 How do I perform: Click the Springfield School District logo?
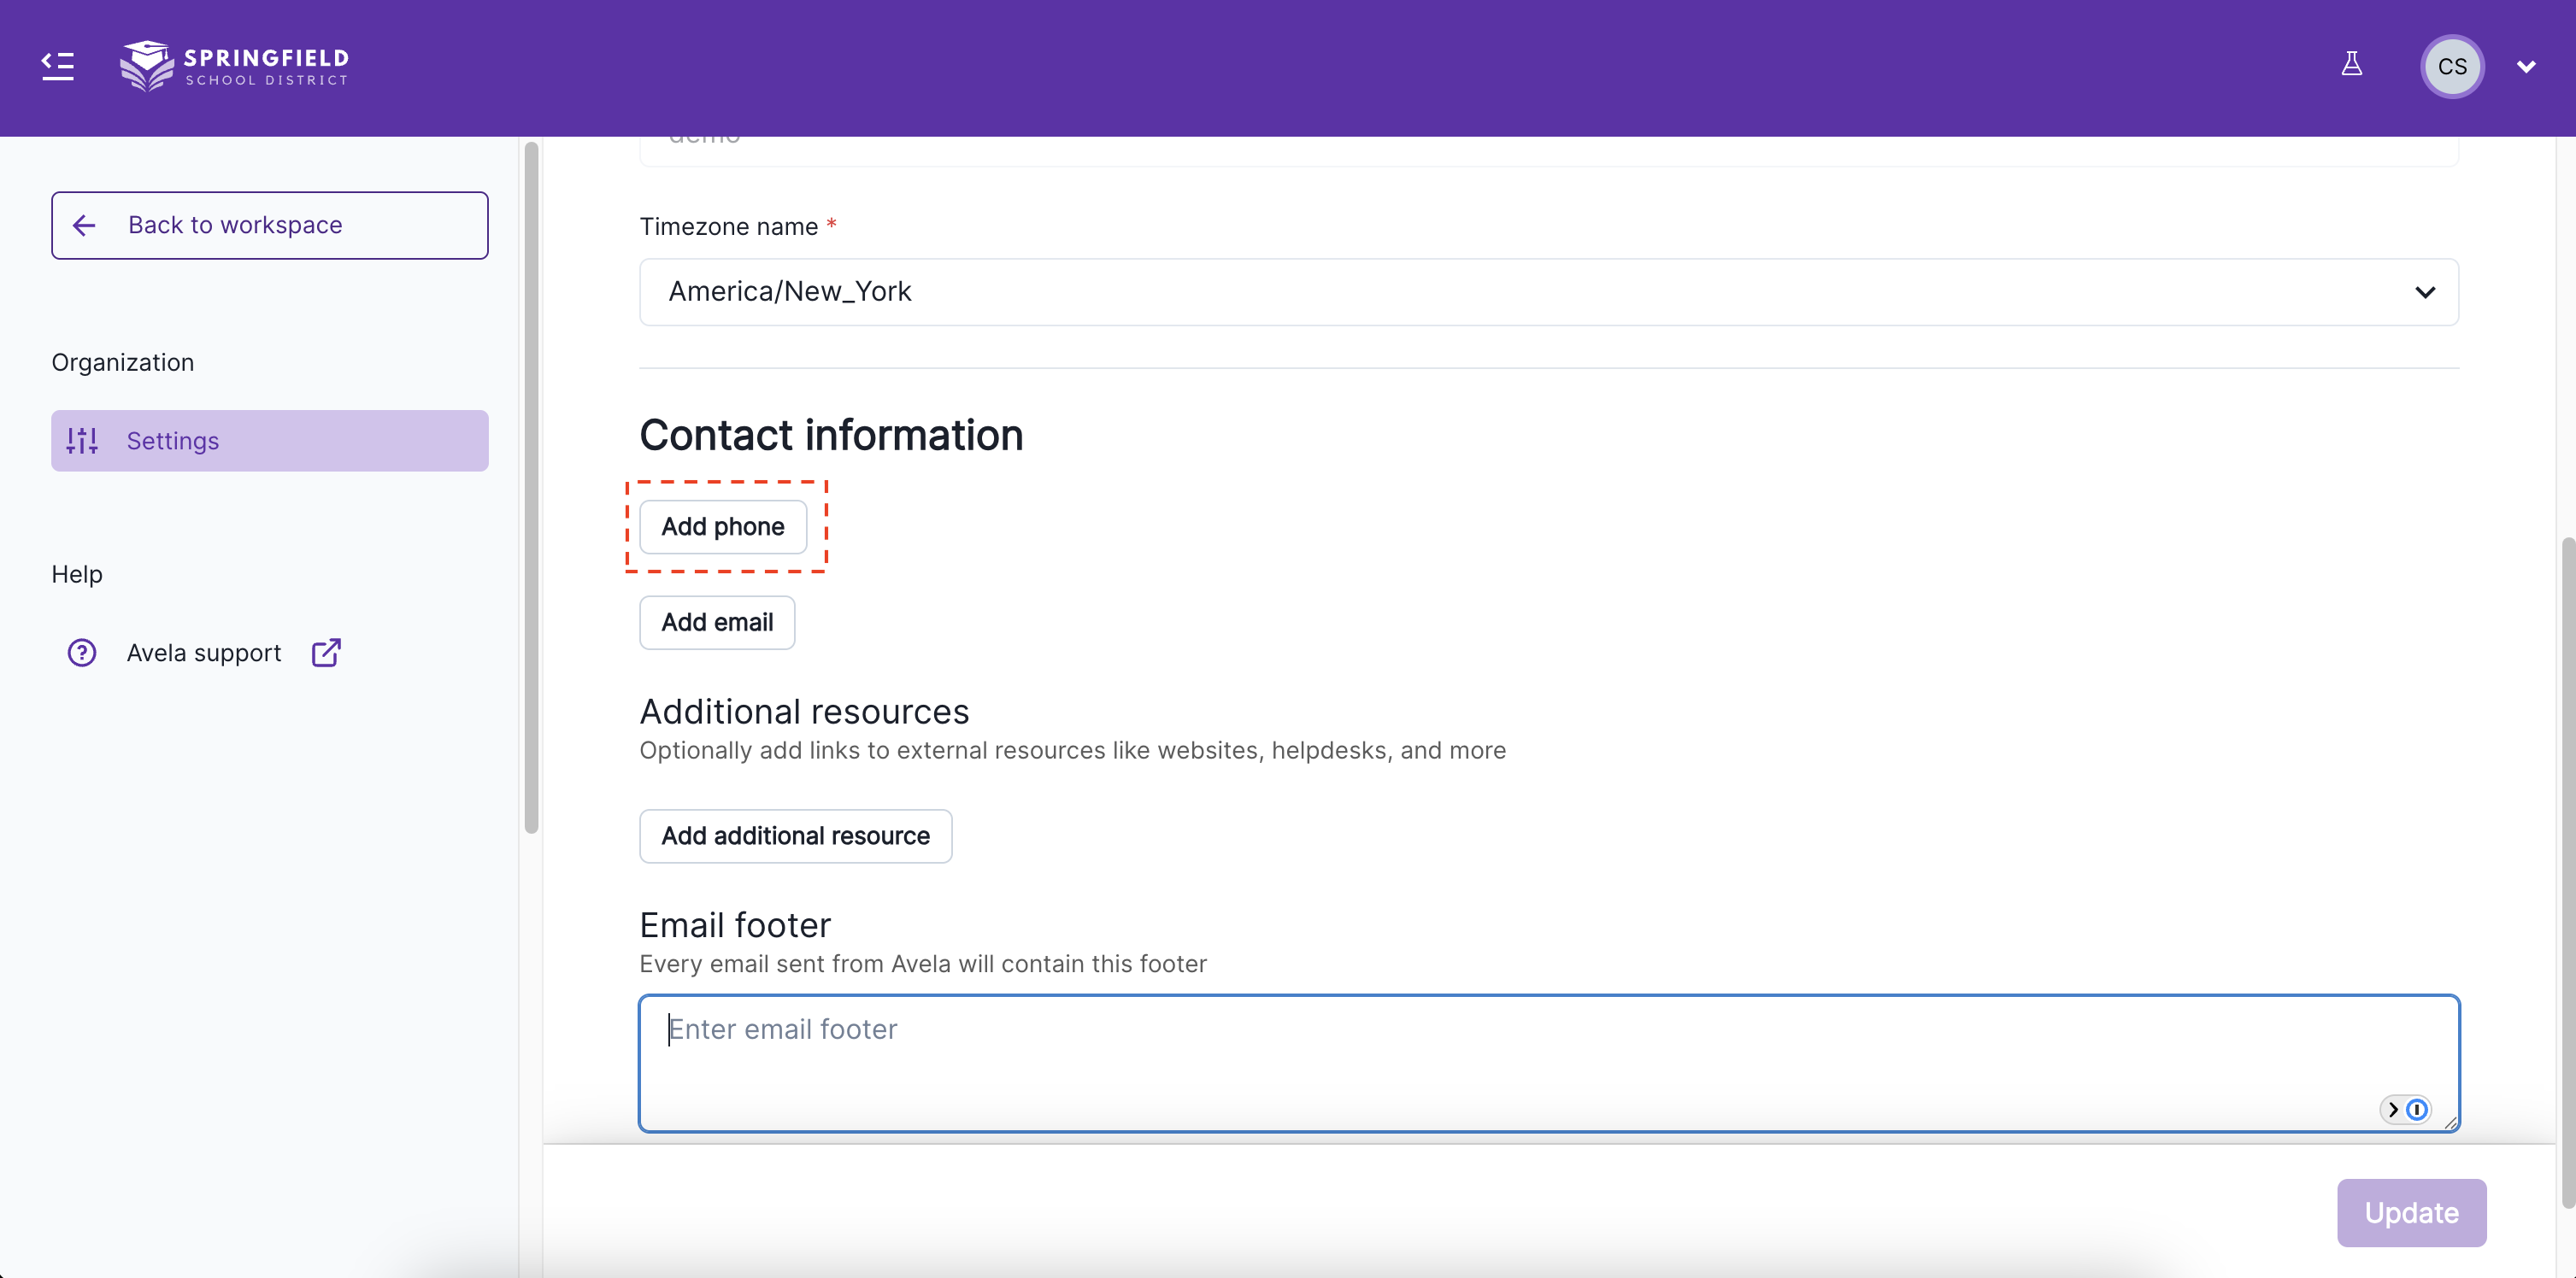234,66
